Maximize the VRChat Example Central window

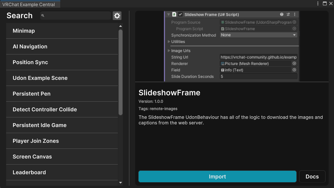tap(325, 3)
